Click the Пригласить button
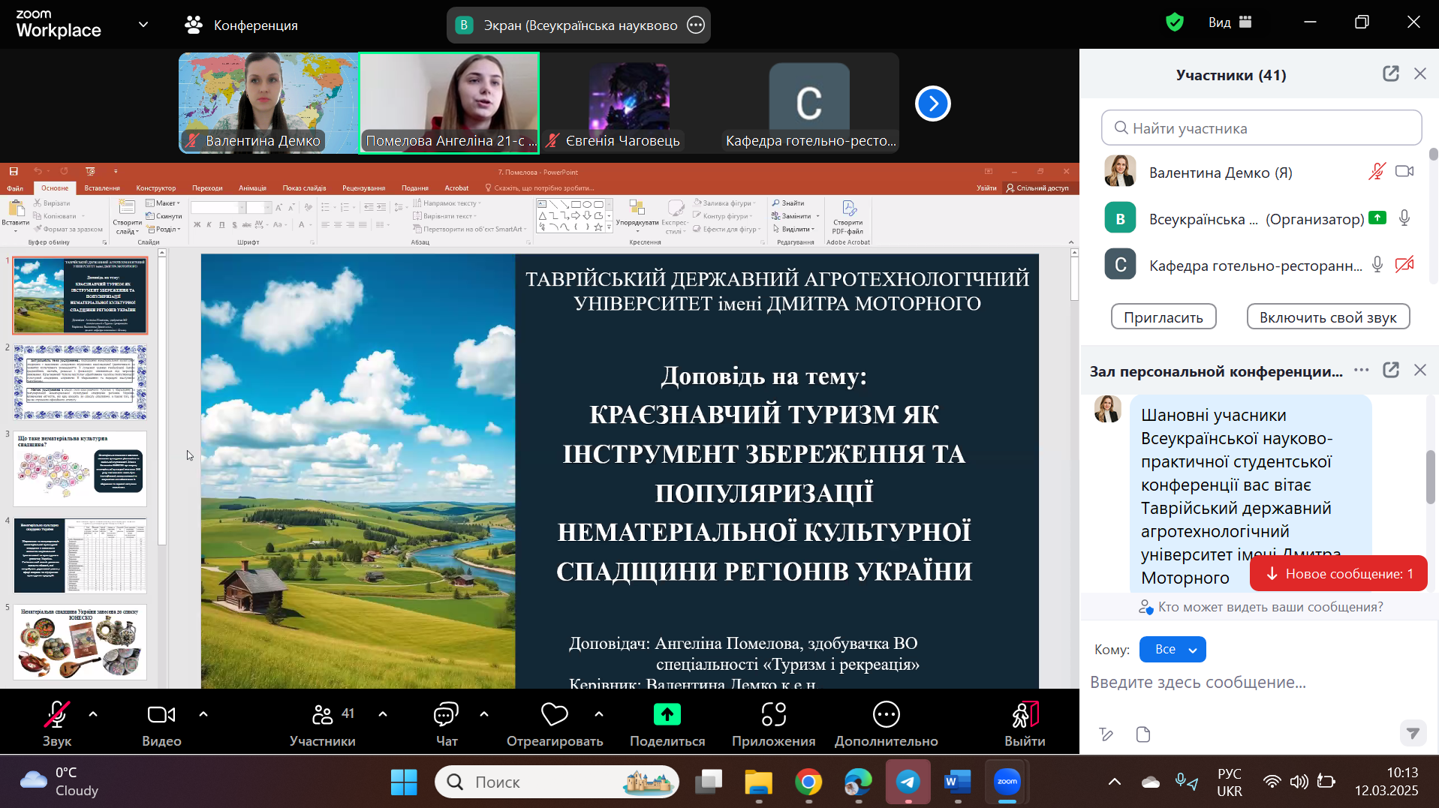 tap(1163, 317)
